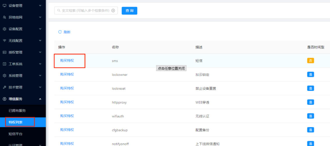330x146 pixels.
Task: Click 购买特权 link for sms row
Action: [67, 60]
